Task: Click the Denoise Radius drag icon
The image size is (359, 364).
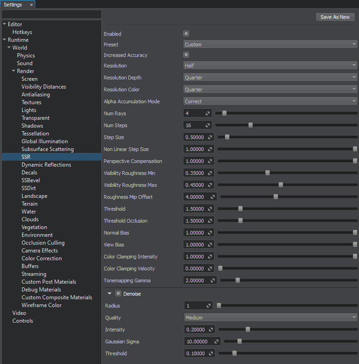Action: tap(209, 306)
